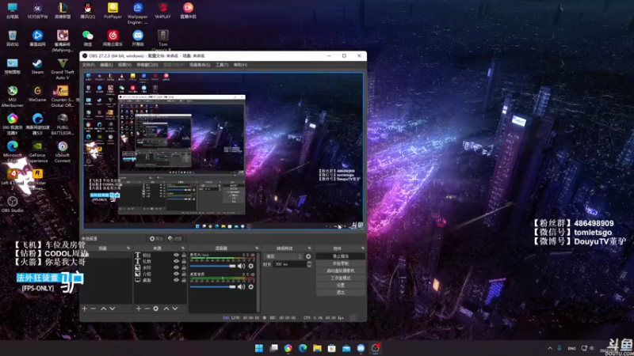Adjust transition duration spinner arrows
This screenshot has width=634, height=356.
[309, 264]
